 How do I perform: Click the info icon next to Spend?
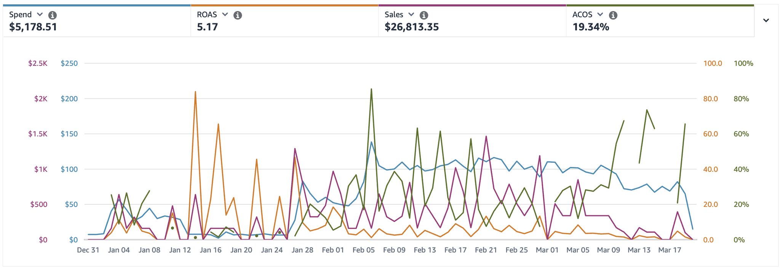click(x=53, y=15)
